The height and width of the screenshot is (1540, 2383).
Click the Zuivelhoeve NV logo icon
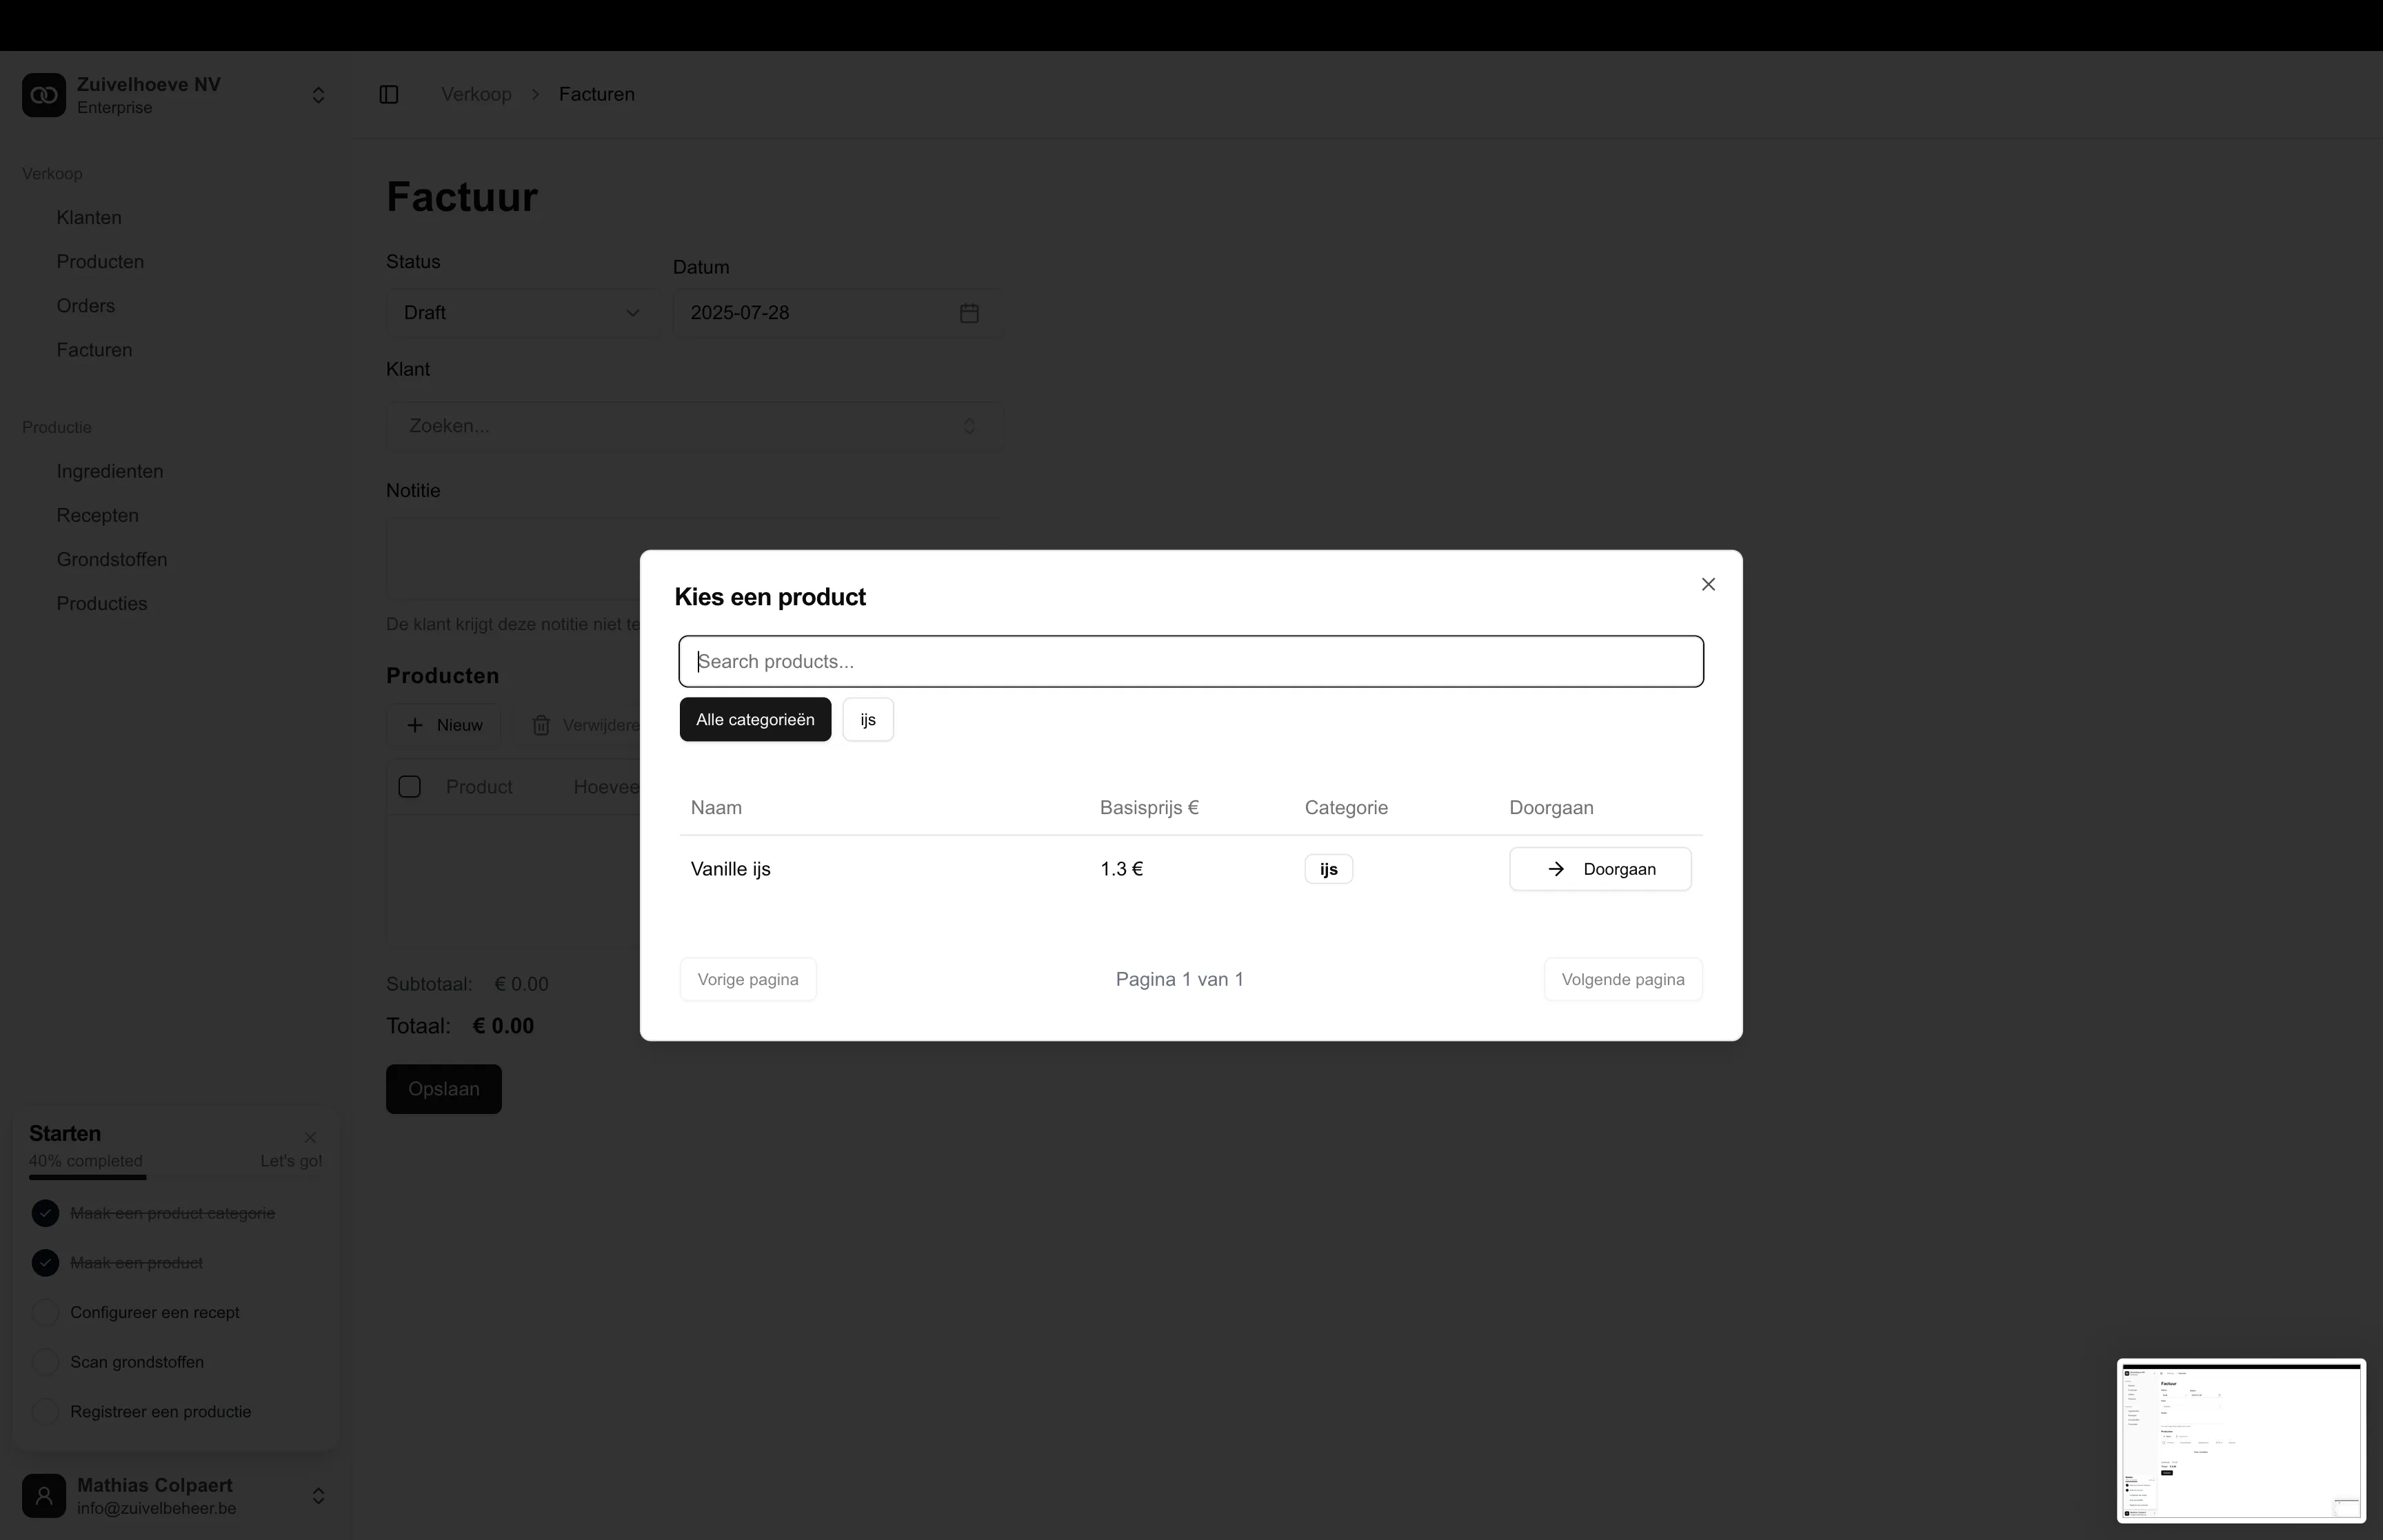[x=44, y=95]
